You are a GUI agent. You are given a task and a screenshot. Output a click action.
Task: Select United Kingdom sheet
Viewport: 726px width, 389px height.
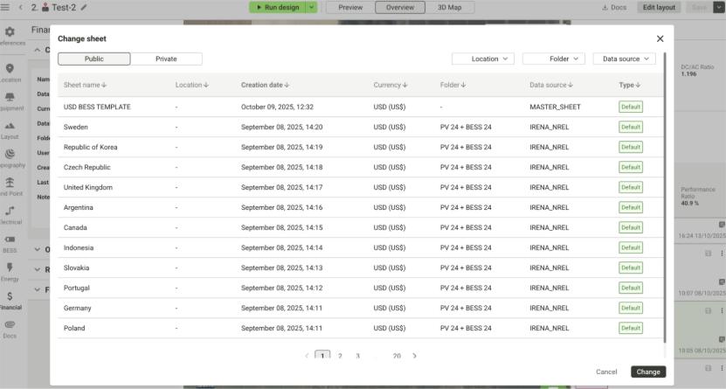point(360,188)
